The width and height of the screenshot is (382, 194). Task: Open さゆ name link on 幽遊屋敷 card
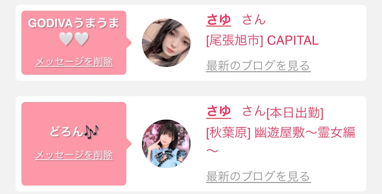click(219, 111)
